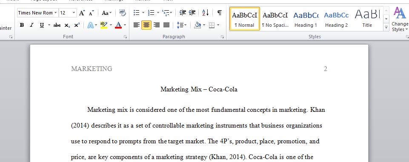Click the Grow Font icon
Viewport: 409px width, 162px height.
[82, 13]
